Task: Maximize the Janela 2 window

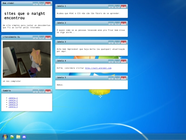Action: [x=117, y=23]
